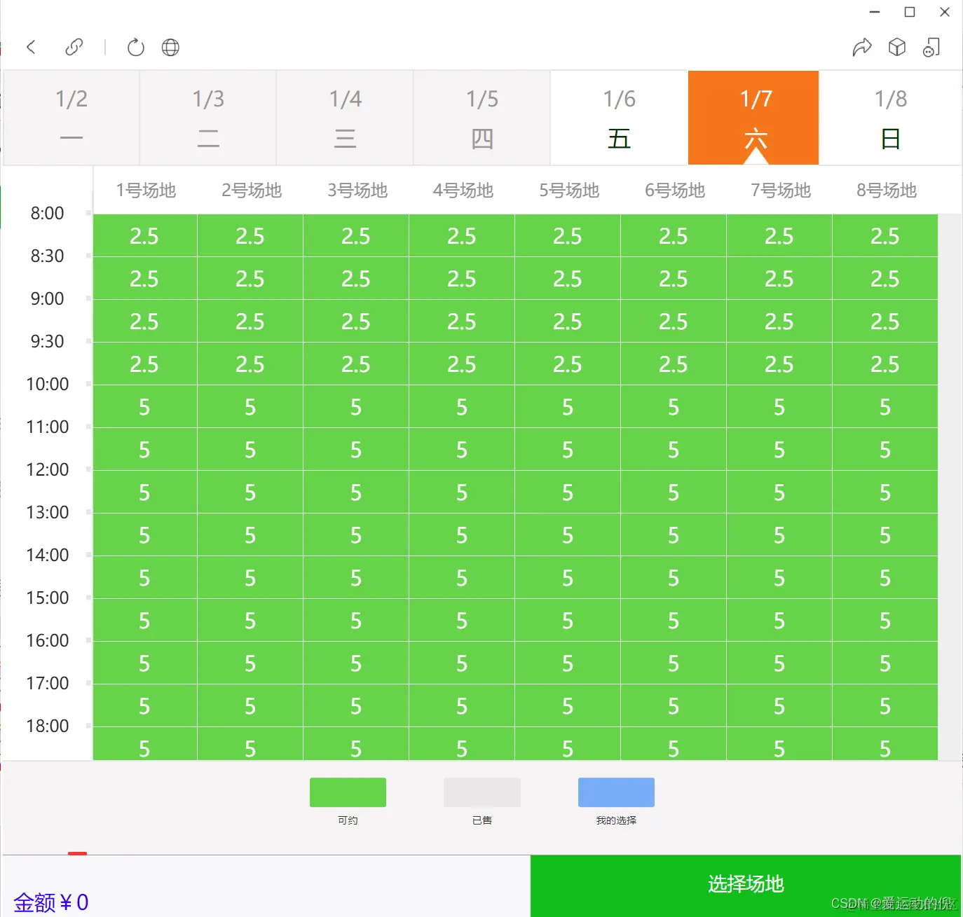This screenshot has width=963, height=917.
Task: Minimize the window
Action: [x=875, y=12]
